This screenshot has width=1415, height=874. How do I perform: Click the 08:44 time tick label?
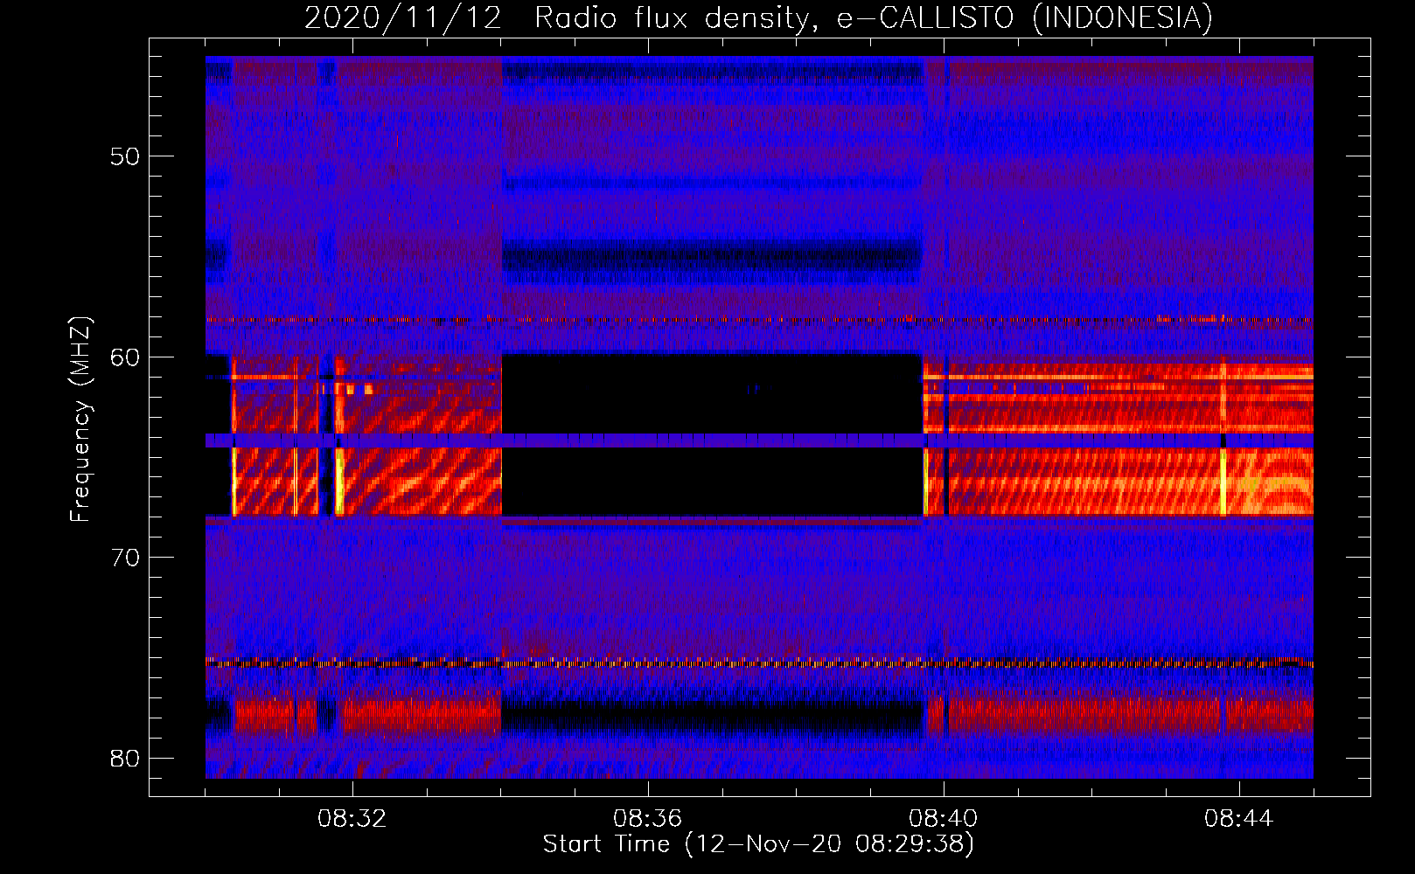click(1239, 819)
